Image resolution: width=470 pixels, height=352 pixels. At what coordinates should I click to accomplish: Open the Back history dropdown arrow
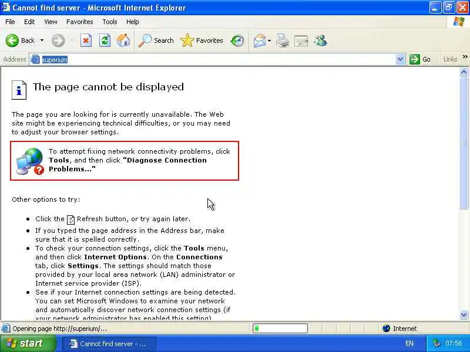click(42, 40)
